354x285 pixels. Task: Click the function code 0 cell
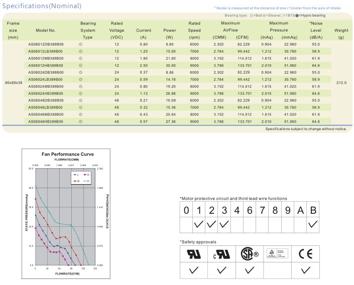[x=186, y=210]
